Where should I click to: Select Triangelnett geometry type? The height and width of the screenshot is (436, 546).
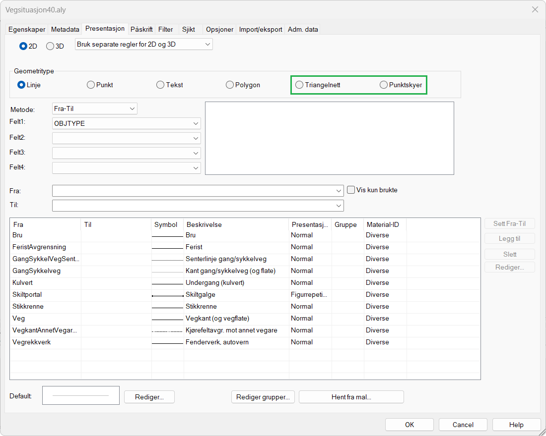[299, 85]
